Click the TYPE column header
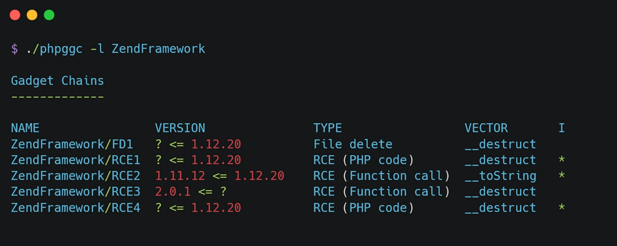 pyautogui.click(x=328, y=128)
